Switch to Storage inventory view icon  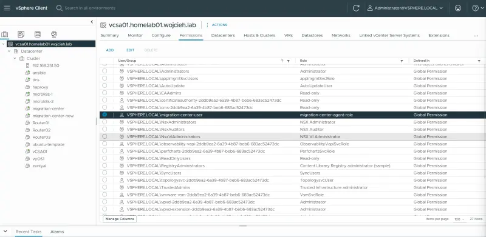click(x=37, y=34)
